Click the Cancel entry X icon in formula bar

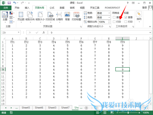(30, 32)
